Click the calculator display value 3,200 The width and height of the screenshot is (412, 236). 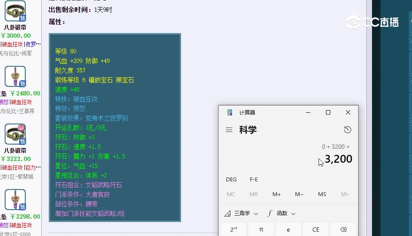coord(339,159)
